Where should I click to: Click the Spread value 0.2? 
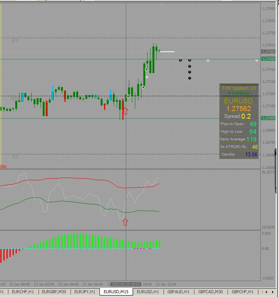(x=246, y=116)
